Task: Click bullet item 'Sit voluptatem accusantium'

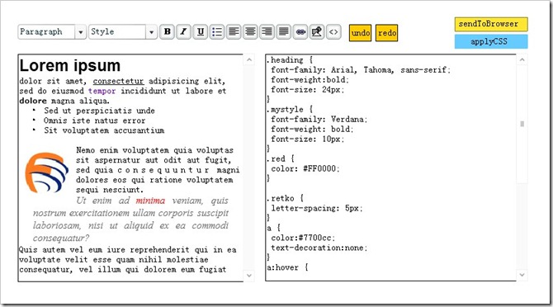Action: 104,130
